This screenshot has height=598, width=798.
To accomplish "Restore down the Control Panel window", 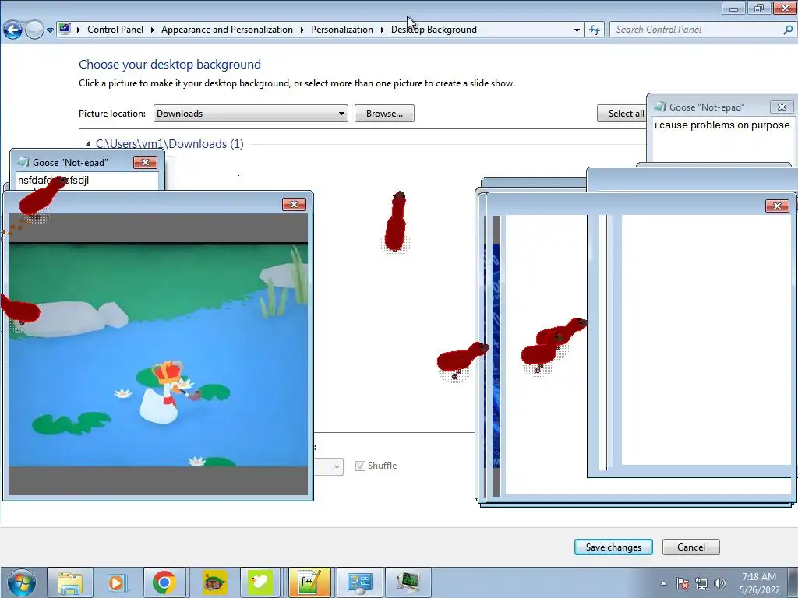I will pyautogui.click(x=759, y=8).
